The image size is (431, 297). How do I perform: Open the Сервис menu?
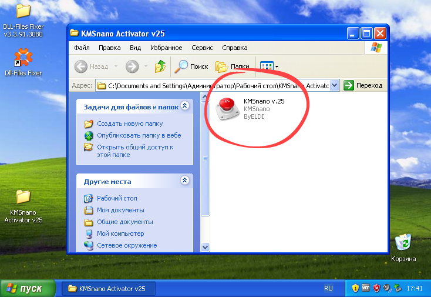coord(202,48)
